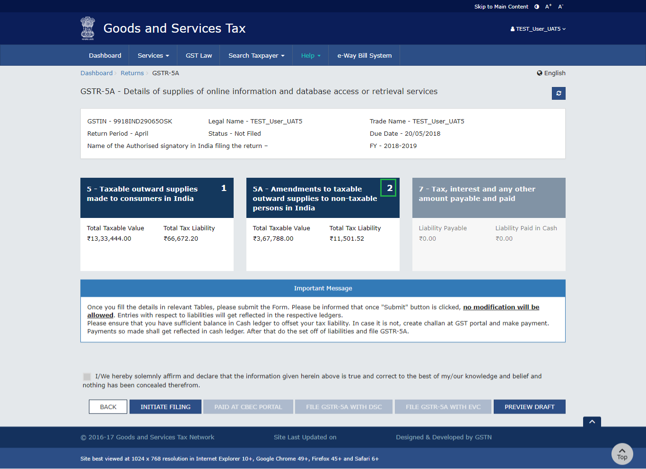Tick the solemn declaration checkbox
646x469 pixels.
[x=87, y=377]
